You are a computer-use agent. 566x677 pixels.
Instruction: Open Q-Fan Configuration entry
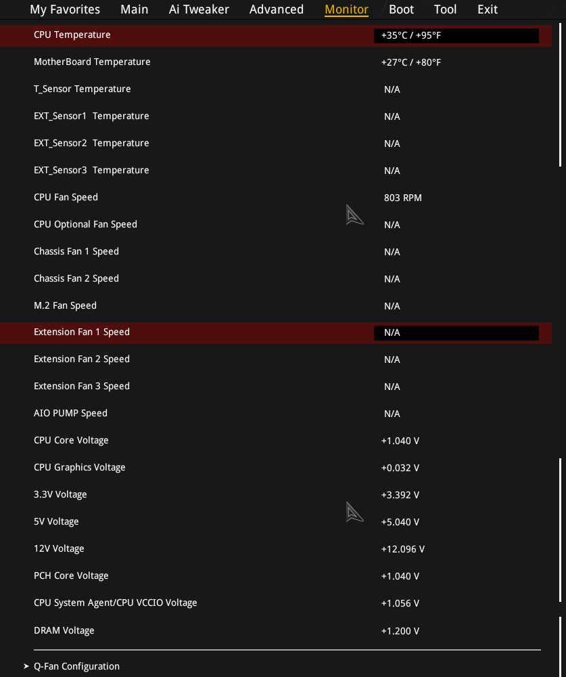tap(76, 666)
